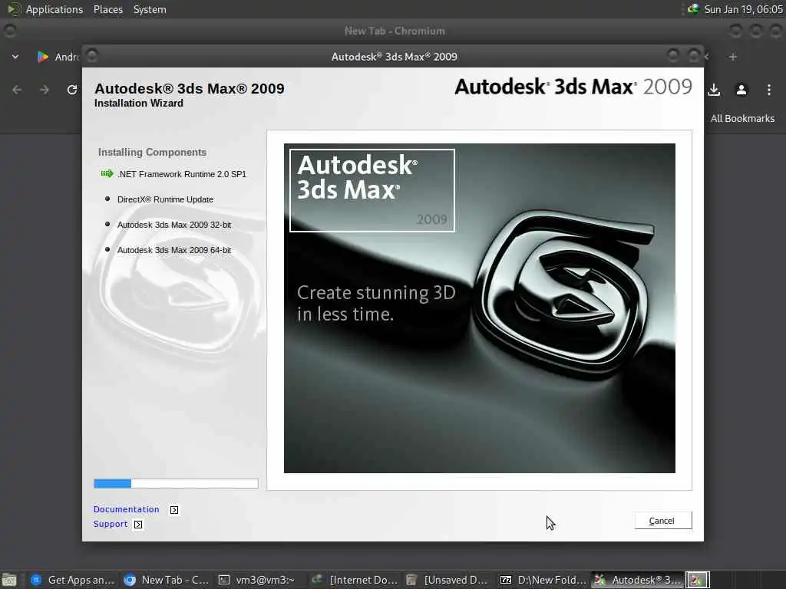The width and height of the screenshot is (786, 589).
Task: Switch to D:\New Folder 7z taskbar entry
Action: coord(543,580)
